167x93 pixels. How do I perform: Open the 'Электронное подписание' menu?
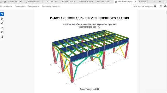(51, 6)
